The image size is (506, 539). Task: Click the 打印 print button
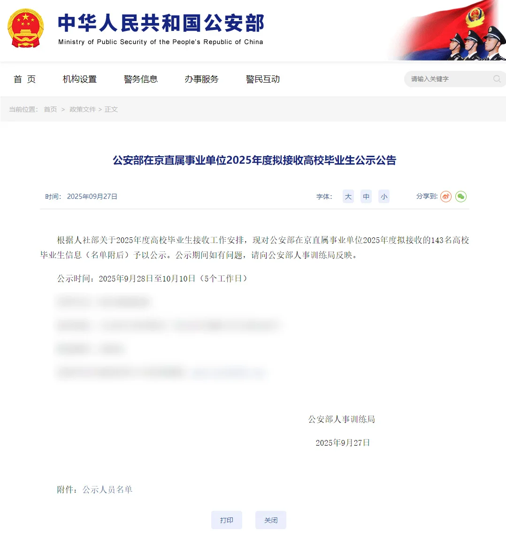(x=227, y=520)
